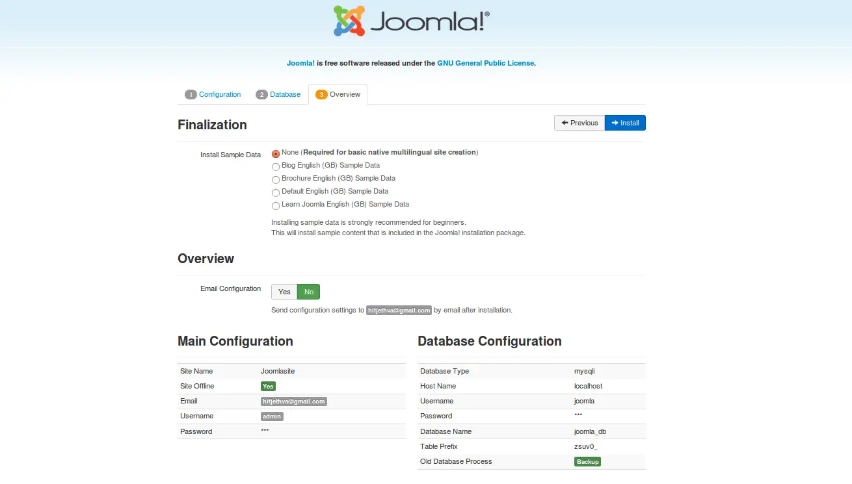Start installation with the Install button

pyautogui.click(x=625, y=123)
